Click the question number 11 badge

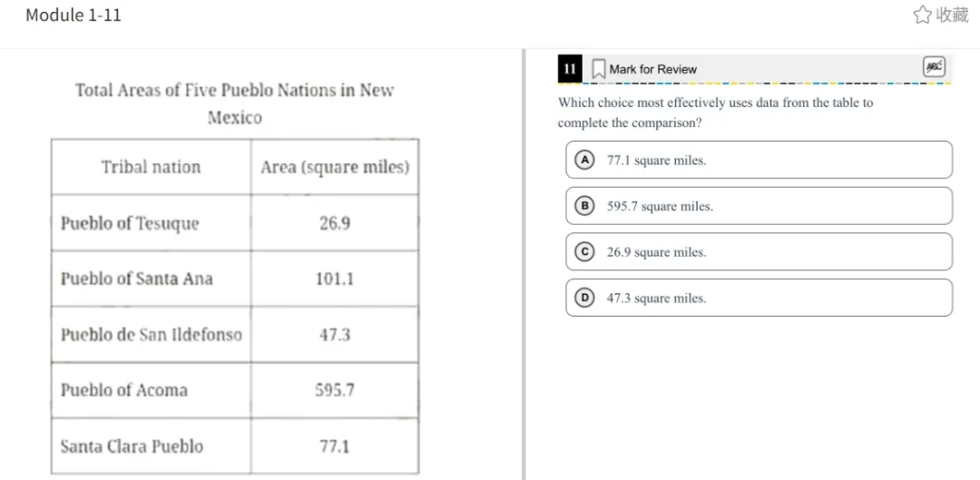point(570,69)
